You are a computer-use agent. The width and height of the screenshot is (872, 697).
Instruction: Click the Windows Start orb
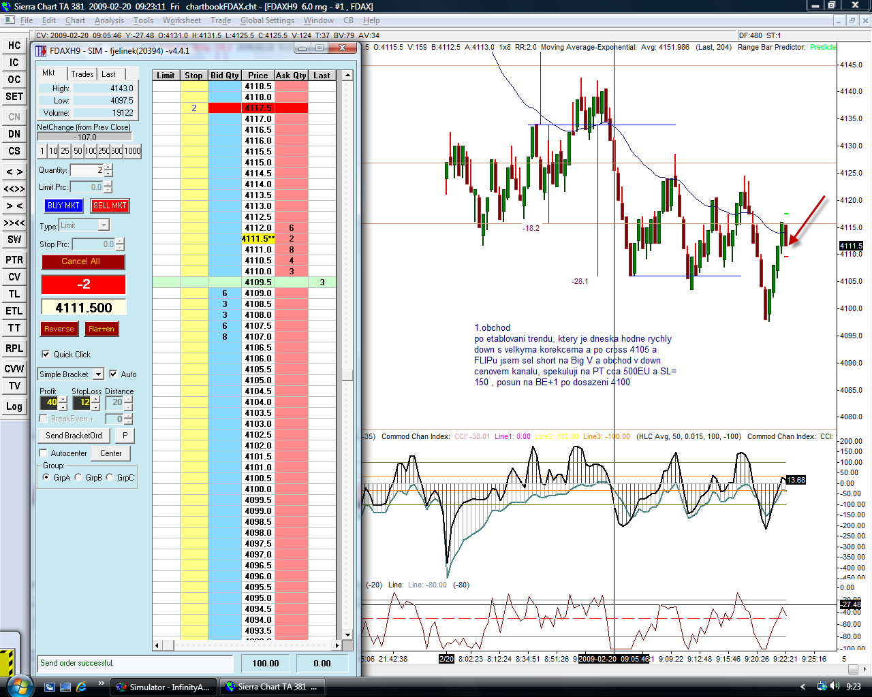(18, 685)
